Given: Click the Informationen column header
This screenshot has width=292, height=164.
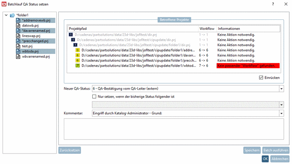Looking at the screenshot, I should coord(248,29).
